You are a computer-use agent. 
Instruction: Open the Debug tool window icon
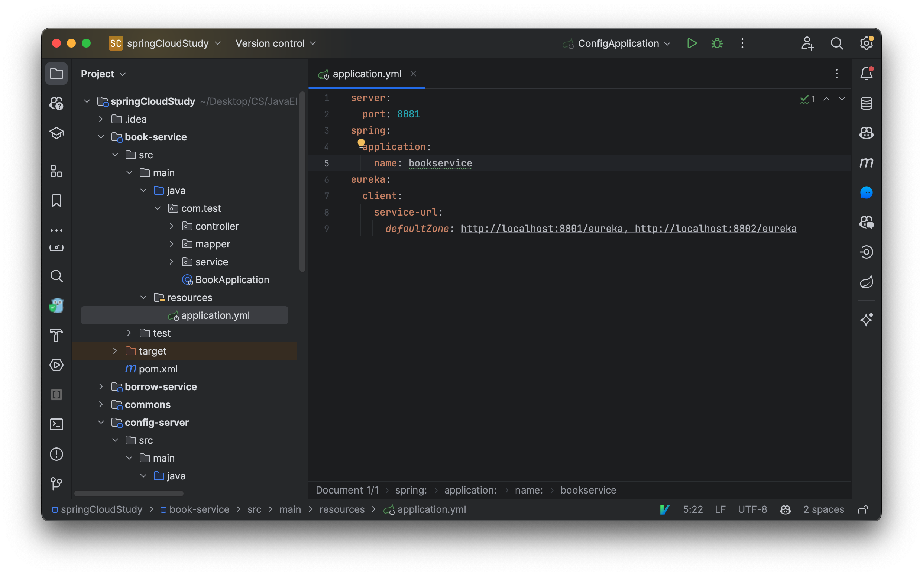pyautogui.click(x=717, y=42)
